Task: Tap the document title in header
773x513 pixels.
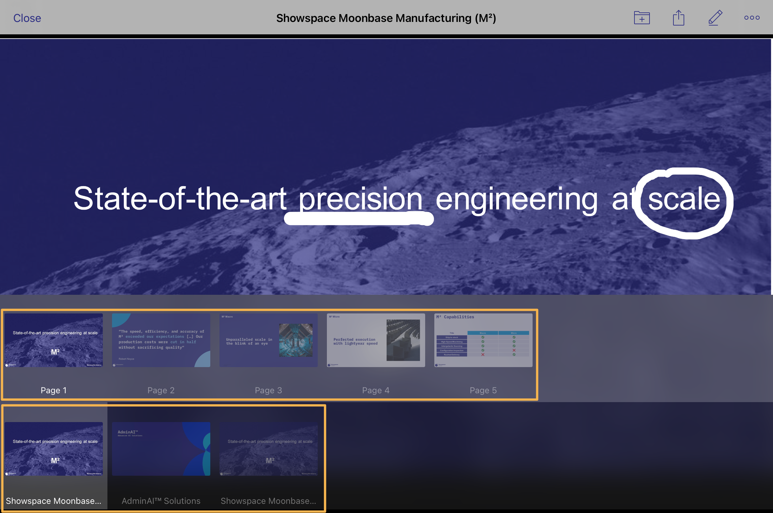Action: (x=386, y=18)
